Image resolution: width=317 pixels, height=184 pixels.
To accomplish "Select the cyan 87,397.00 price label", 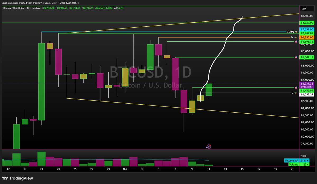I will [307, 30].
